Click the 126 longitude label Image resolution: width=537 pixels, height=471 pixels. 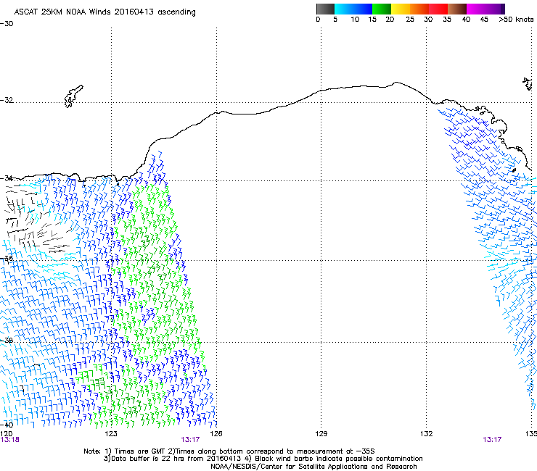coord(216,434)
